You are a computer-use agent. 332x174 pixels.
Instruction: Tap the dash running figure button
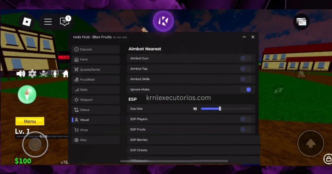click(278, 91)
